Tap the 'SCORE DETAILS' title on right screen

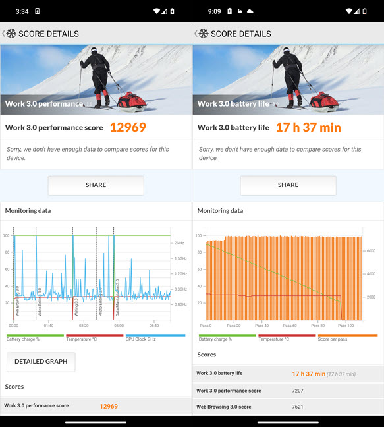(x=241, y=34)
